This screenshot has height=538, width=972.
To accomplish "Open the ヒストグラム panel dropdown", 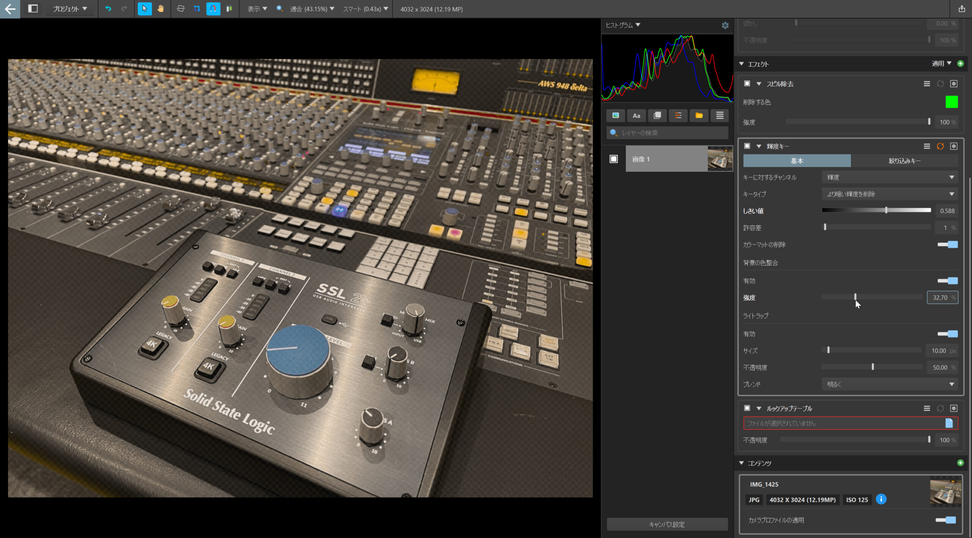I will [x=623, y=25].
